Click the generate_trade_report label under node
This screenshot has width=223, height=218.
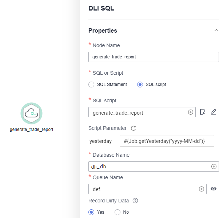(x=31, y=129)
